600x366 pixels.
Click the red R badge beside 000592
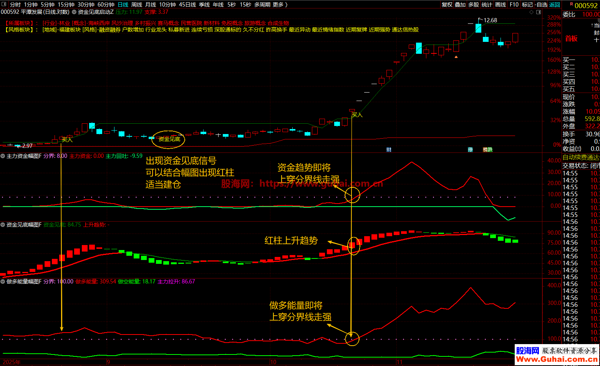click(572, 4)
